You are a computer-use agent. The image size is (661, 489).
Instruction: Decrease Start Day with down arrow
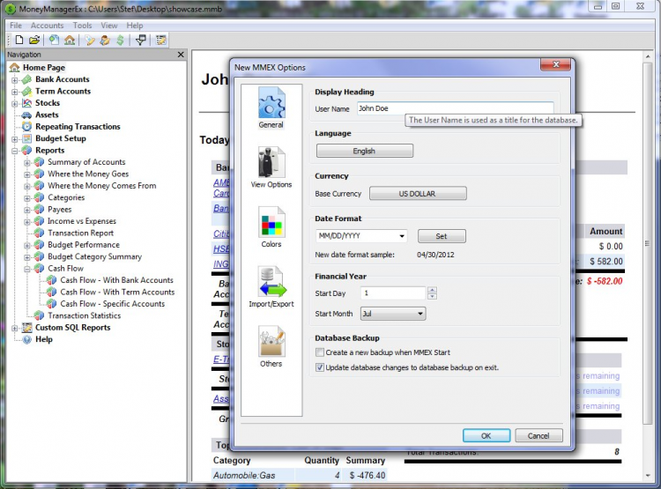[x=432, y=296]
